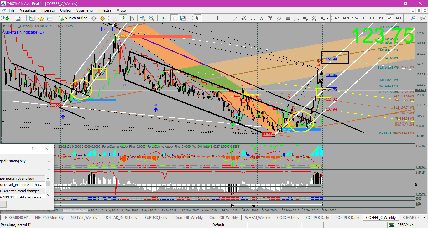Select the trendline drawing tool
428x228 pixels.
point(235,18)
